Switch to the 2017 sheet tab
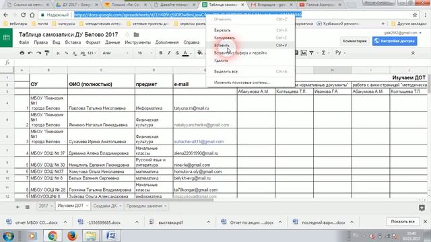 [x=43, y=206]
